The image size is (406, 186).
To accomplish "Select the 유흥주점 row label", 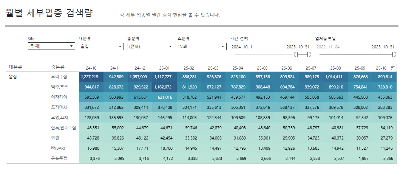I will click(59, 158).
